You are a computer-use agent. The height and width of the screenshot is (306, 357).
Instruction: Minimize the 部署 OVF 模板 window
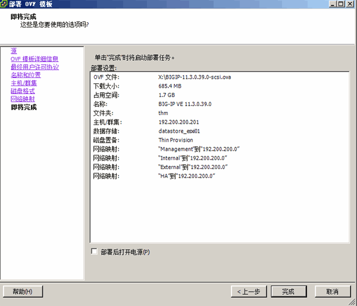[x=333, y=4]
